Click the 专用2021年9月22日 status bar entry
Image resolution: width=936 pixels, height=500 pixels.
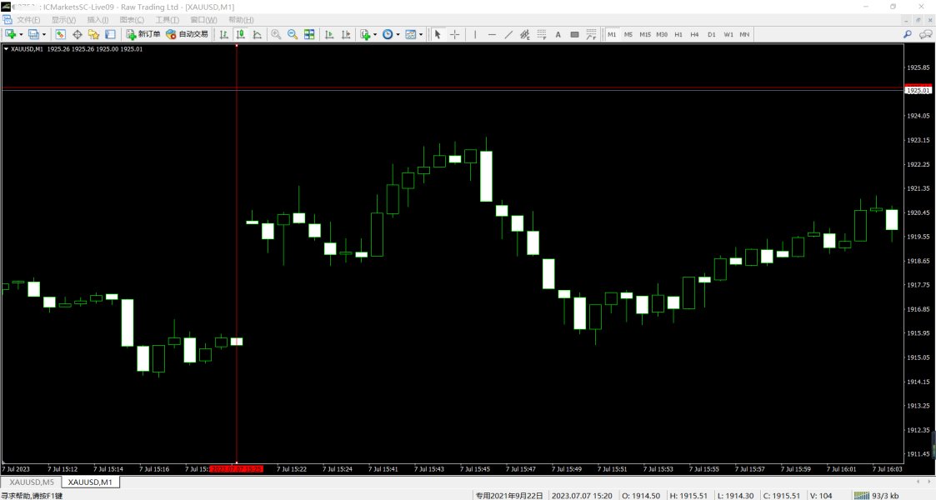(509, 495)
